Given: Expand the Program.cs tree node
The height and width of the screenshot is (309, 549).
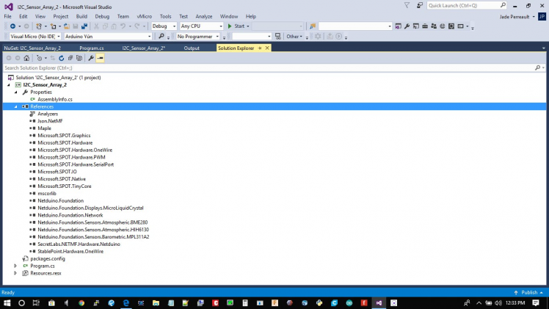Looking at the screenshot, I should (x=15, y=266).
